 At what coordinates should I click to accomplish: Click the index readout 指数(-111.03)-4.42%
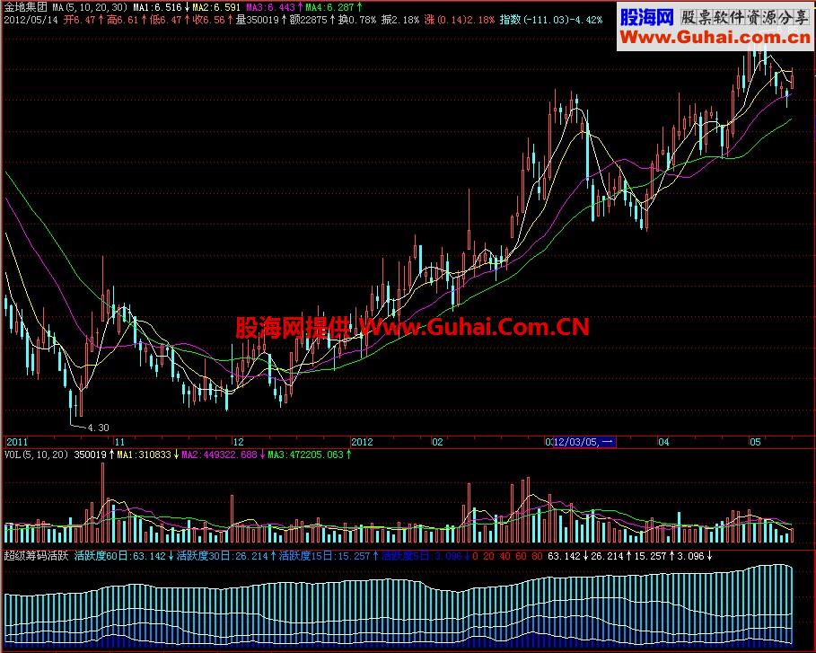(551, 21)
